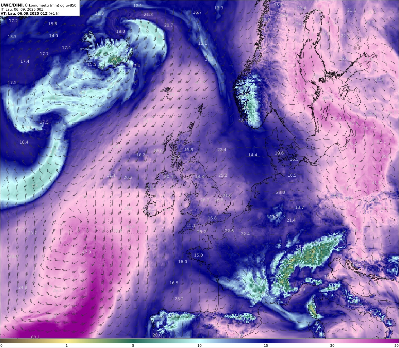Viewport: 399px width, 348px height.
Task: Click the map value 15.8
Action: [x=53, y=24]
